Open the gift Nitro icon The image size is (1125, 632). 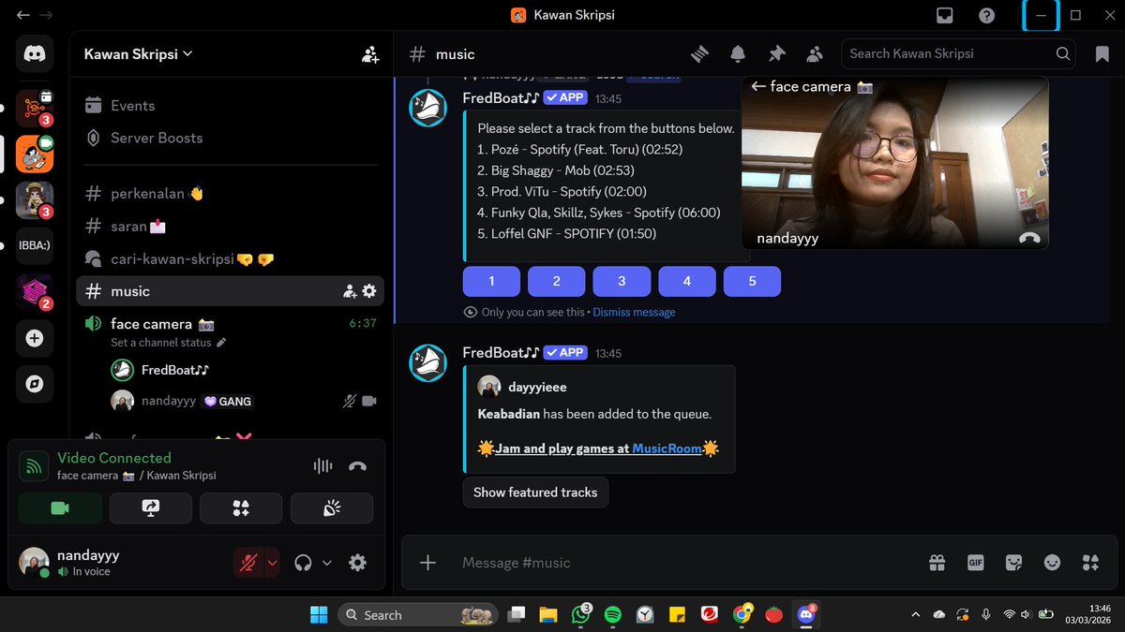pyautogui.click(x=937, y=563)
